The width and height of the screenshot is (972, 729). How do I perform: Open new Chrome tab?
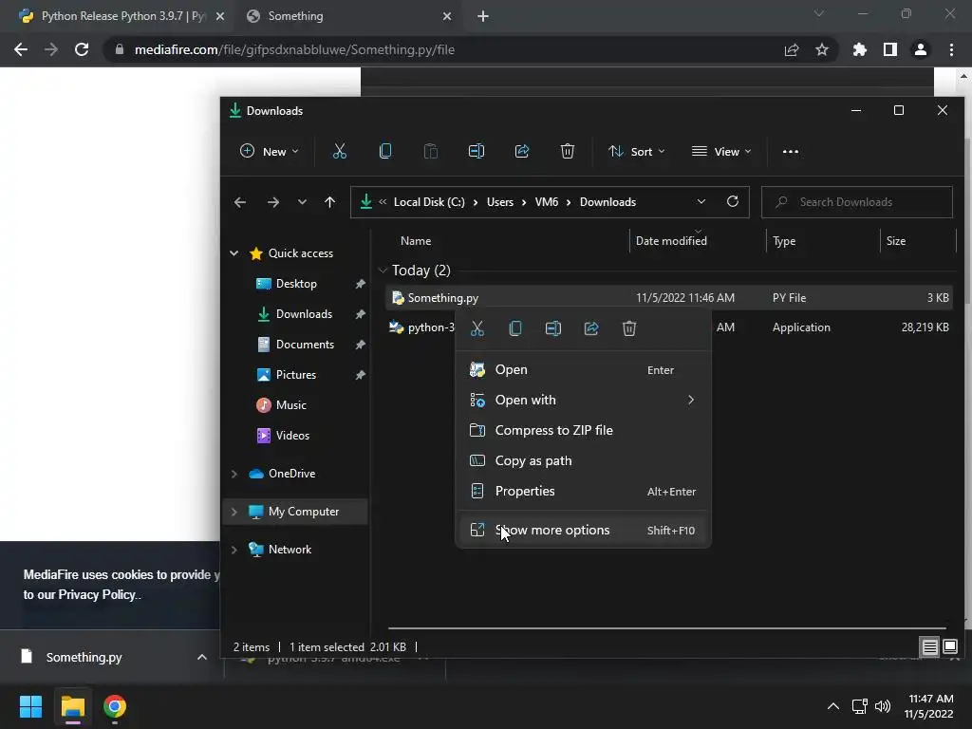click(483, 16)
